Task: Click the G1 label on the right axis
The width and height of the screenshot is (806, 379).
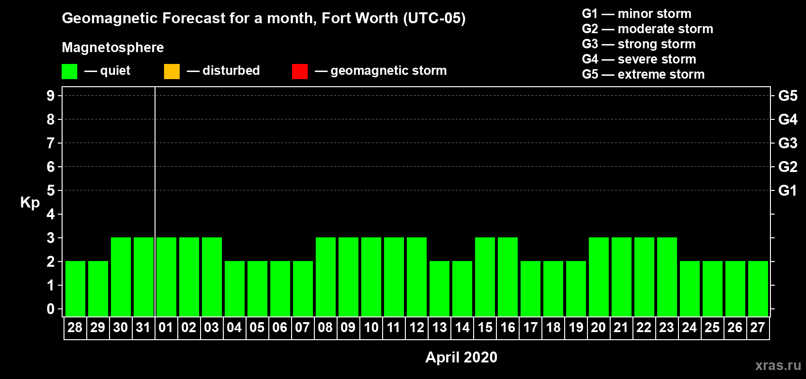Action: [788, 190]
